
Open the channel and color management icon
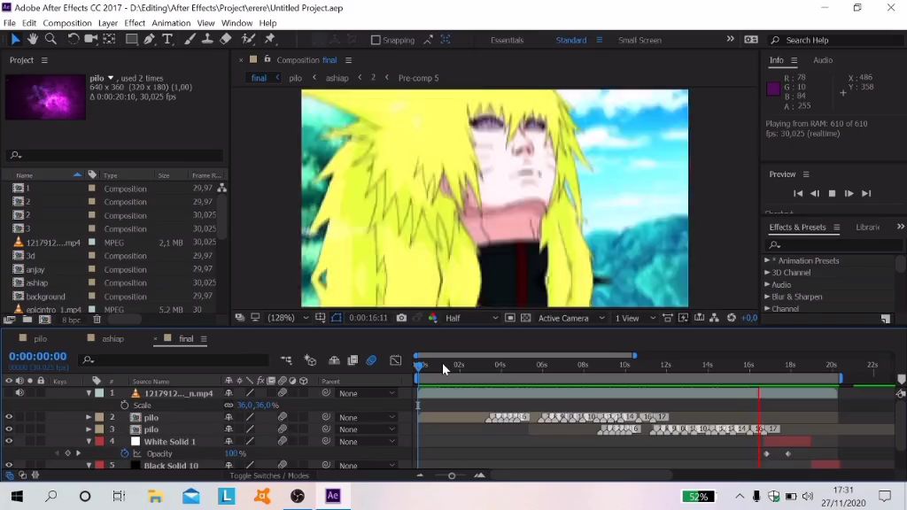click(432, 318)
